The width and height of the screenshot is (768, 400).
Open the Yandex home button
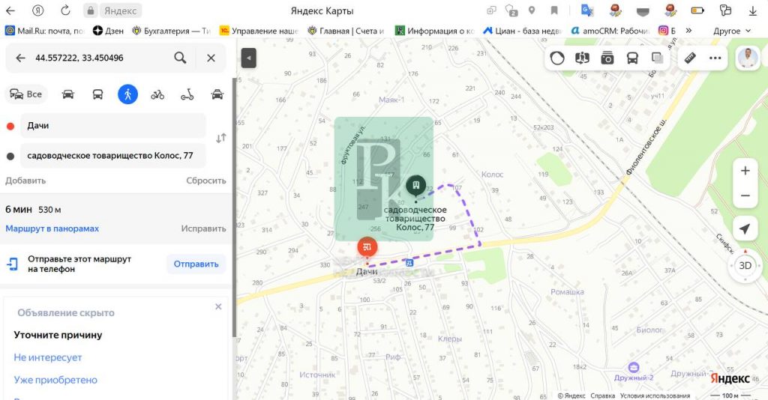pos(37,10)
